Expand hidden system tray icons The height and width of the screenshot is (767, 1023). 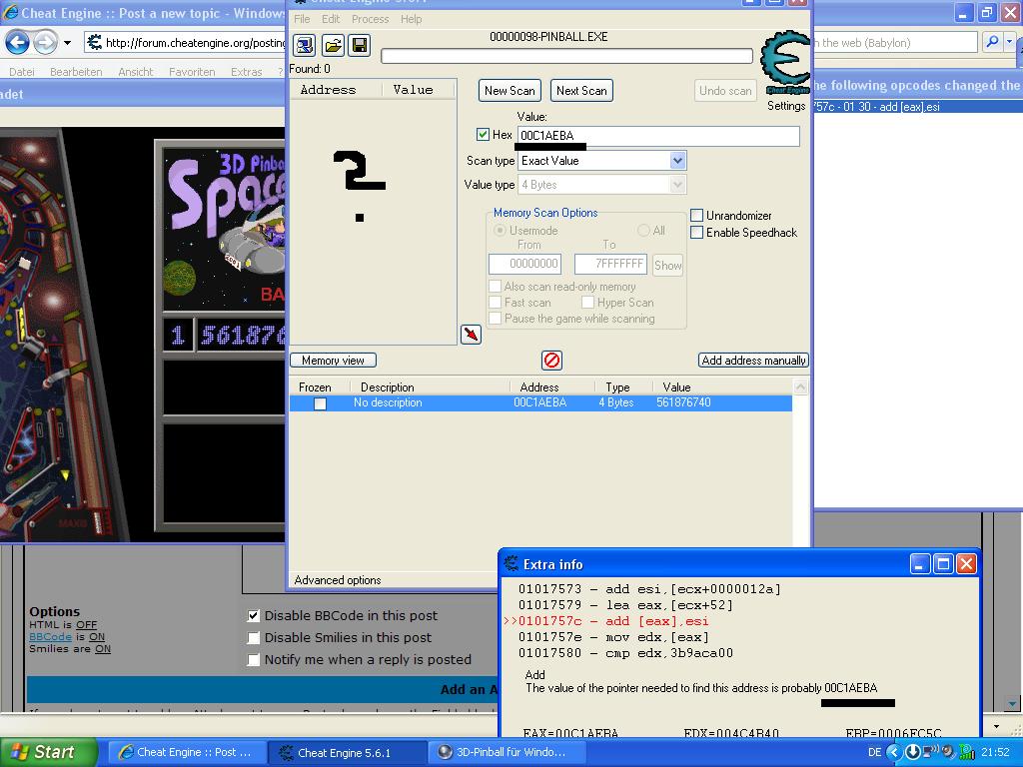point(894,753)
